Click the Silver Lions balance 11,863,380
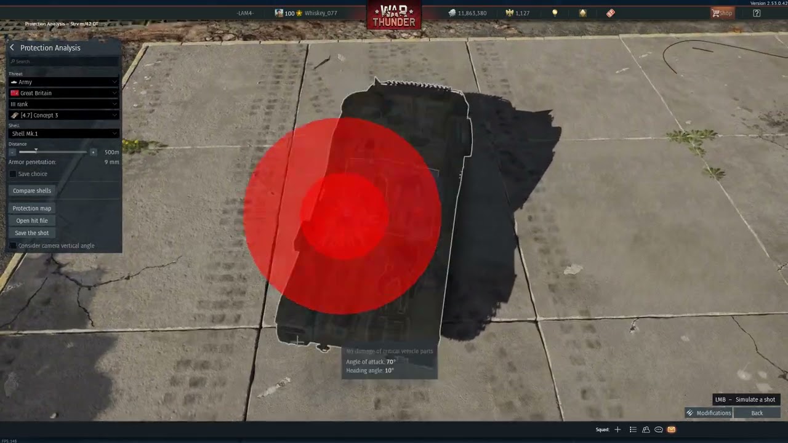 pyautogui.click(x=467, y=13)
